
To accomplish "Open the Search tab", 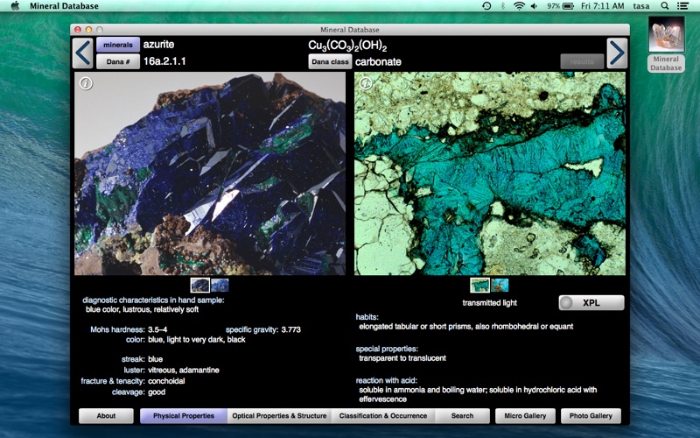I will 462,415.
